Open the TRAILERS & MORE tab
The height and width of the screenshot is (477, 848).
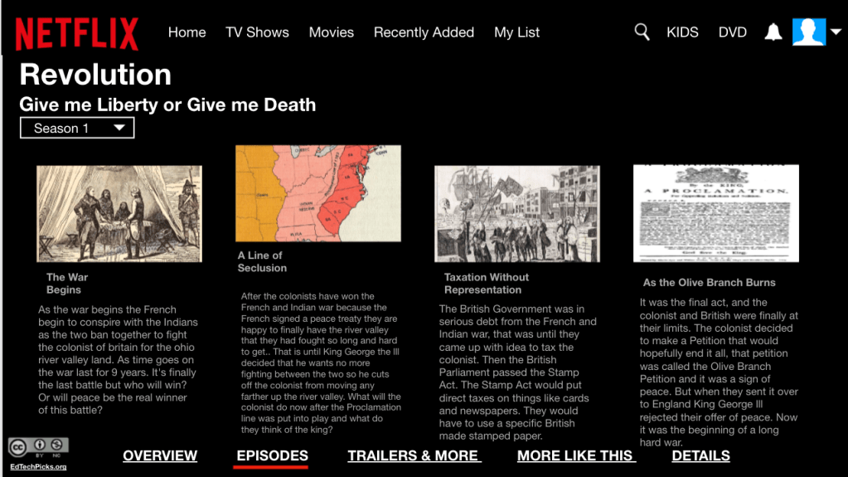tap(413, 455)
